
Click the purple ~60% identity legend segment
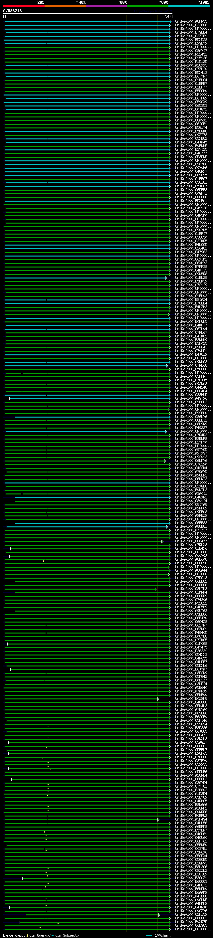coord(106,6)
